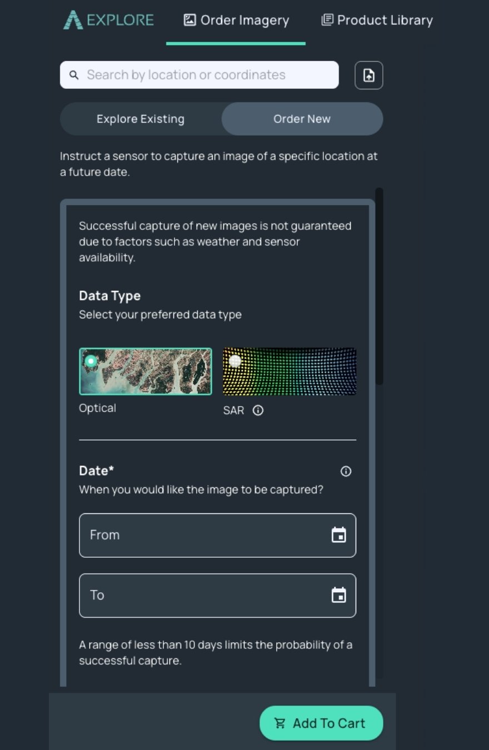Viewport: 489px width, 750px height.
Task: Click the Date info icon
Action: click(x=346, y=471)
